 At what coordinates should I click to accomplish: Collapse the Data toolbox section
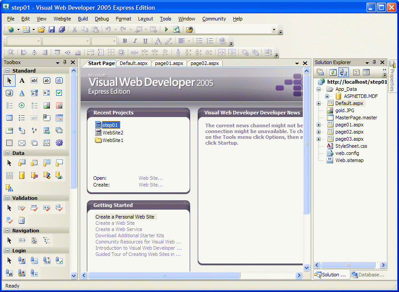tap(8, 153)
